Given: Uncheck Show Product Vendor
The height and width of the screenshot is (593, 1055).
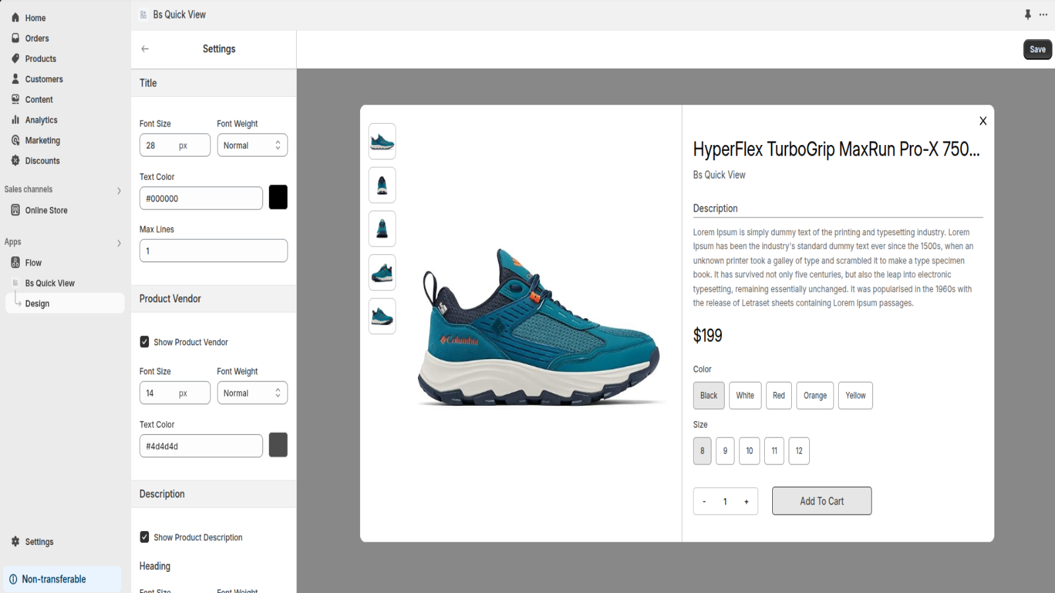Looking at the screenshot, I should point(144,341).
